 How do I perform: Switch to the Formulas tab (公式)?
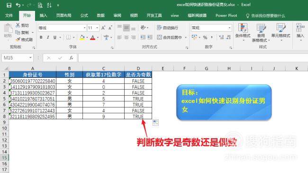pos(84,16)
